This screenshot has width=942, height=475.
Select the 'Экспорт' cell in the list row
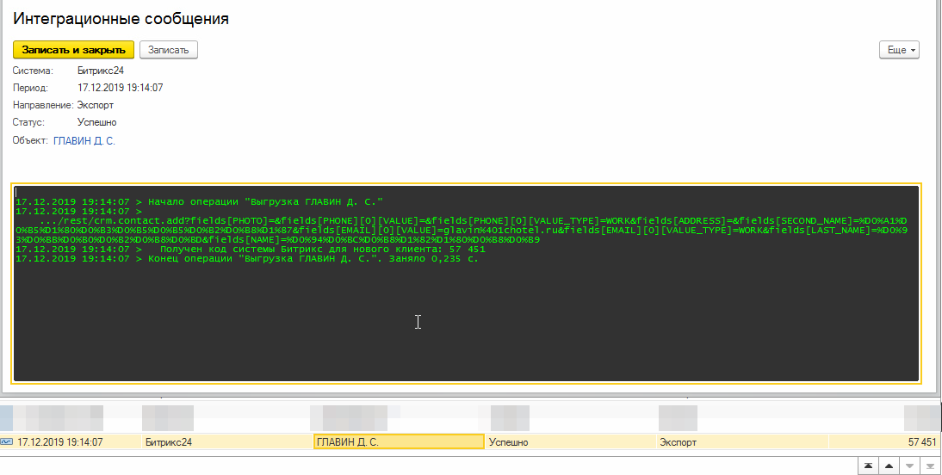[742, 442]
